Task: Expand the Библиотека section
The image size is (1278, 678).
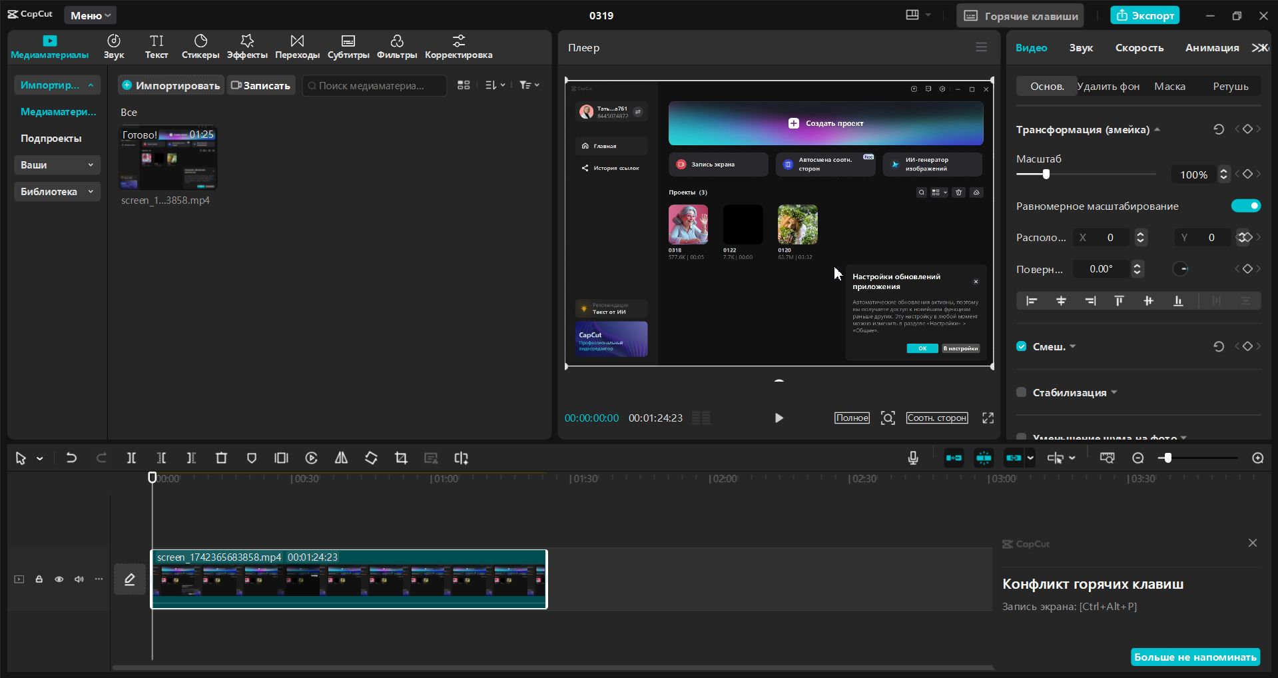Action: [x=57, y=191]
